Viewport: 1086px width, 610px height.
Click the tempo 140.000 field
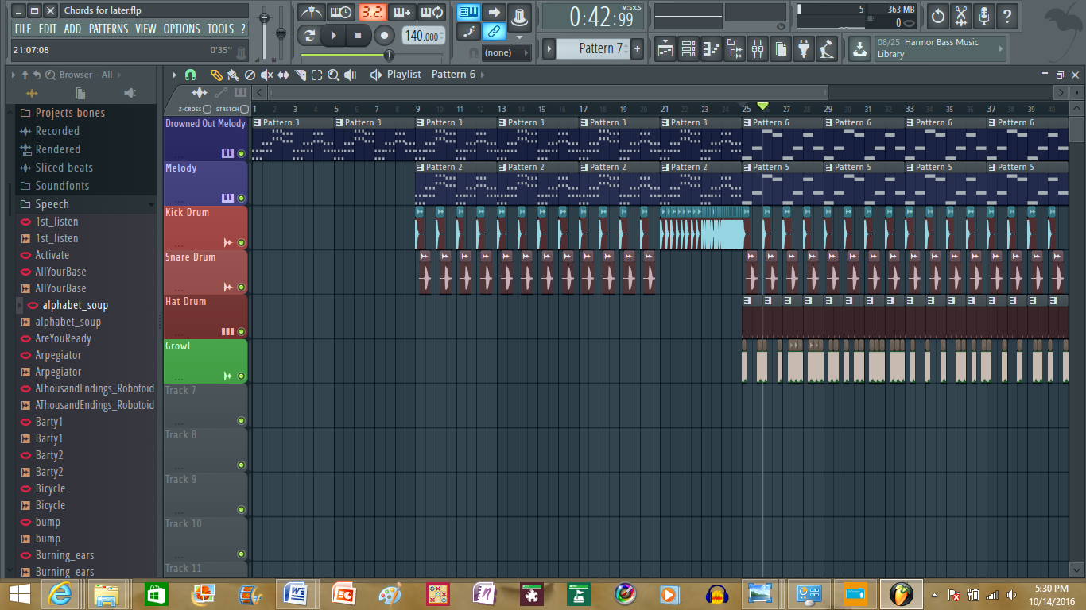click(423, 36)
